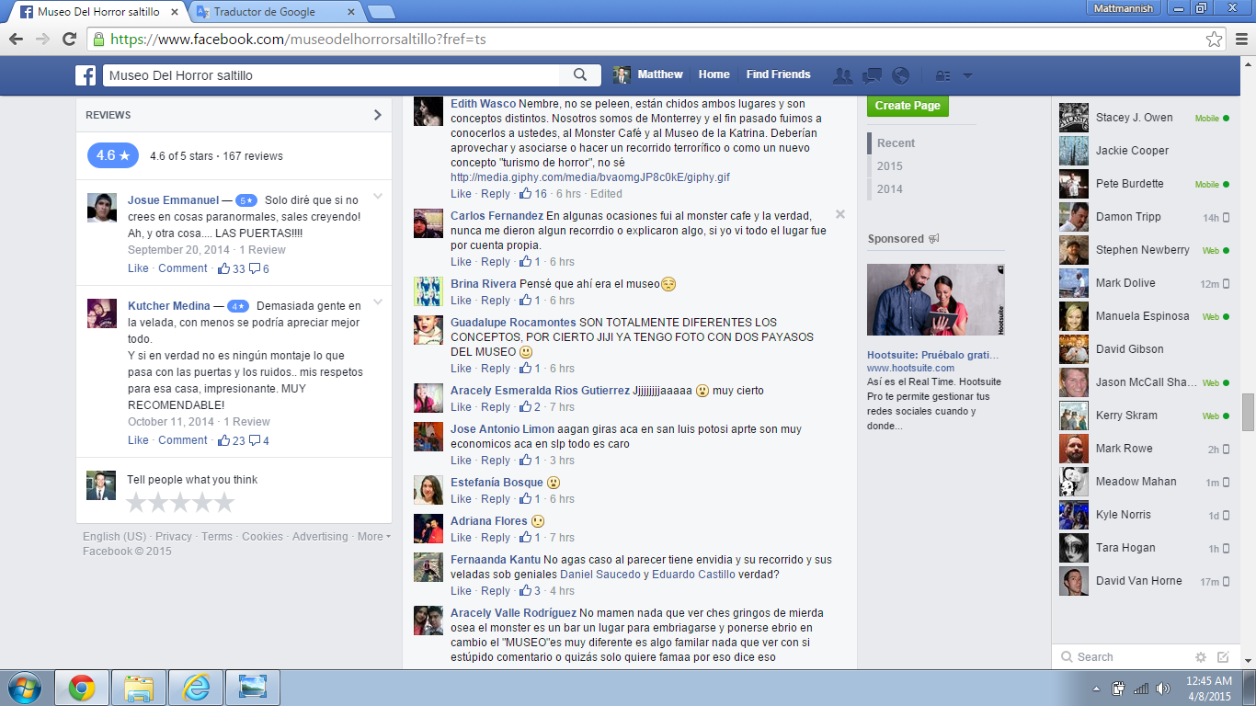This screenshot has height=706, width=1256.
Task: Open Chrome from the taskbar
Action: click(82, 688)
